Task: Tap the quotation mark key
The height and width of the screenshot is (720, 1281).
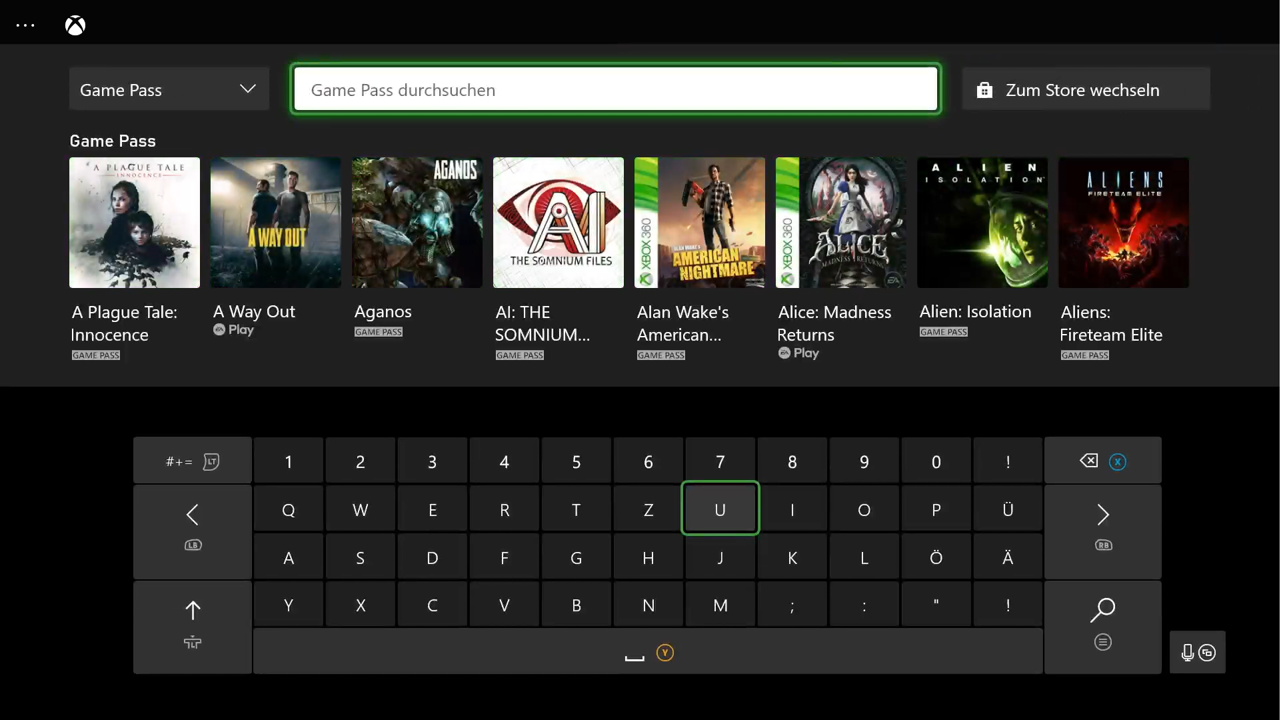Action: 936,605
